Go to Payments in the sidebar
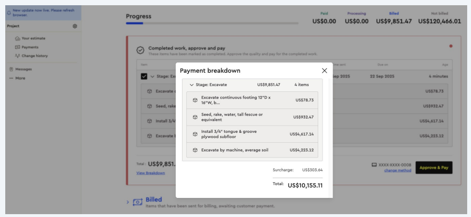Screen dimensions: 471x217 pos(30,47)
